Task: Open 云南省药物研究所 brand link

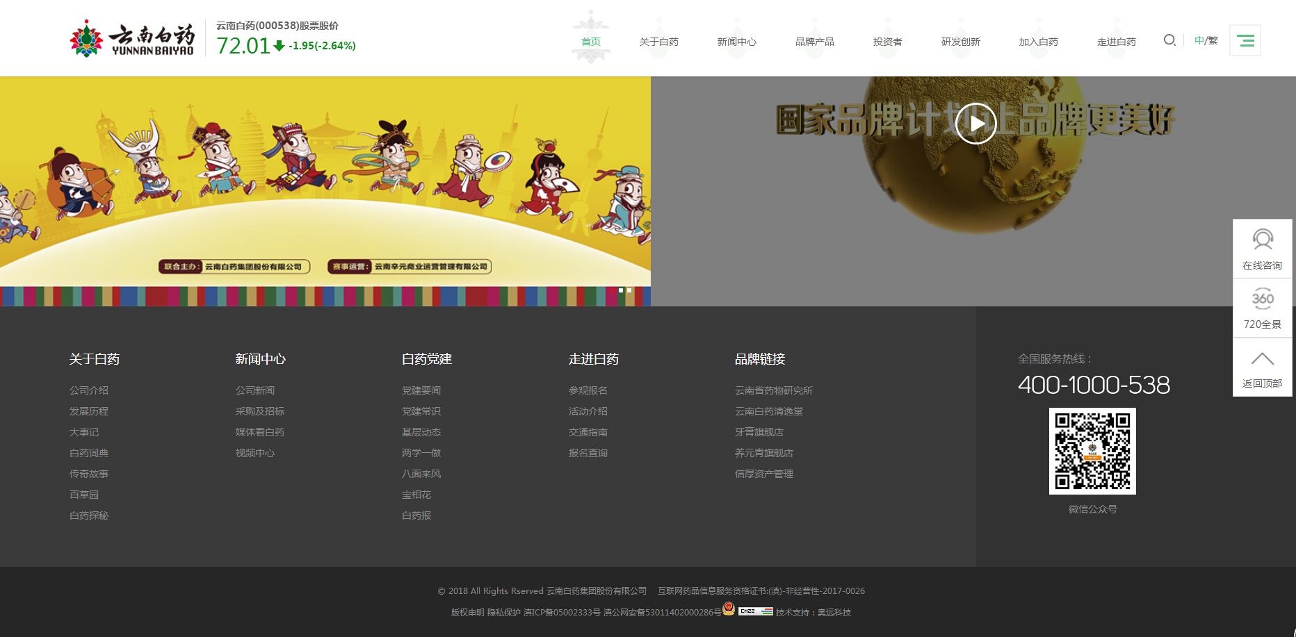Action: (x=774, y=390)
